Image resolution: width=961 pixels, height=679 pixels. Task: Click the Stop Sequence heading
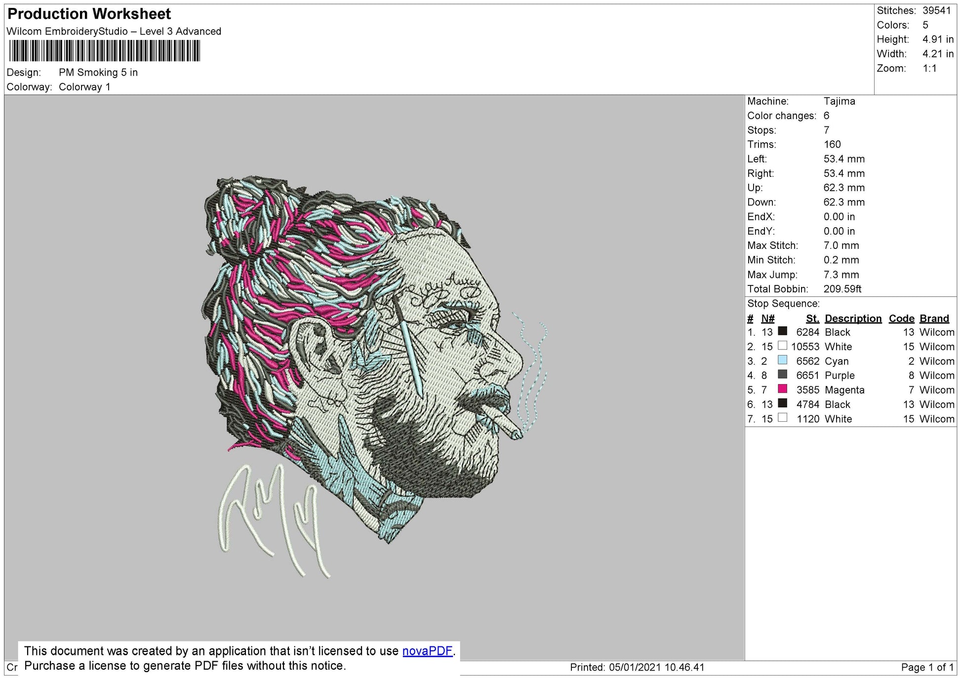pos(783,304)
